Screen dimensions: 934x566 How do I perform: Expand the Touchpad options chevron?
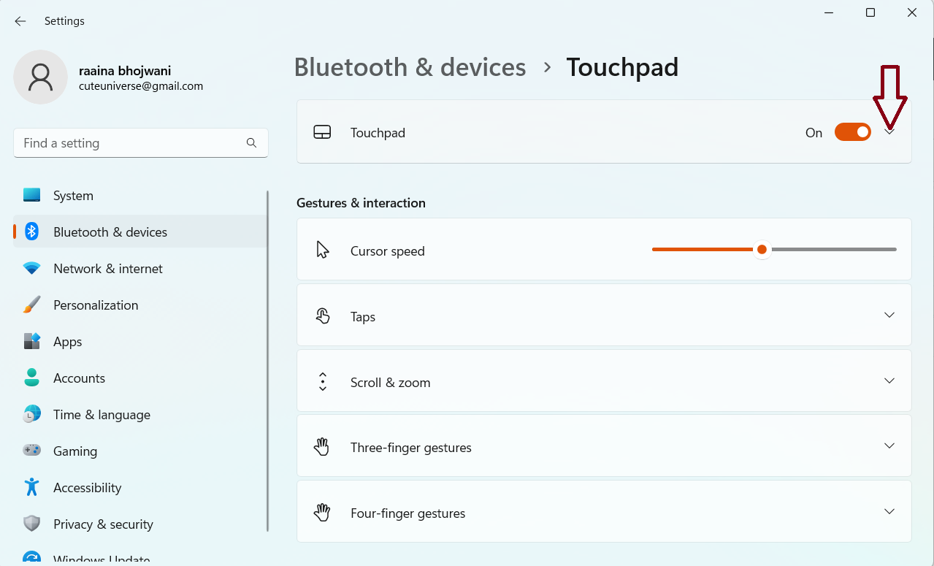point(889,132)
